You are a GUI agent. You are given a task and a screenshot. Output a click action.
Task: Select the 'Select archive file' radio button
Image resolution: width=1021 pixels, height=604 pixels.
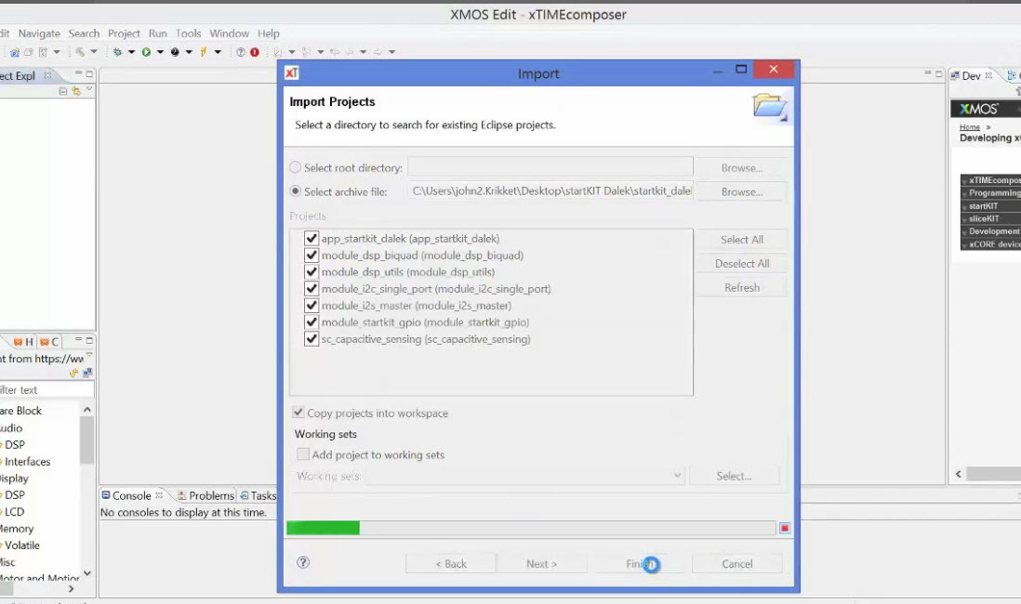[295, 191]
